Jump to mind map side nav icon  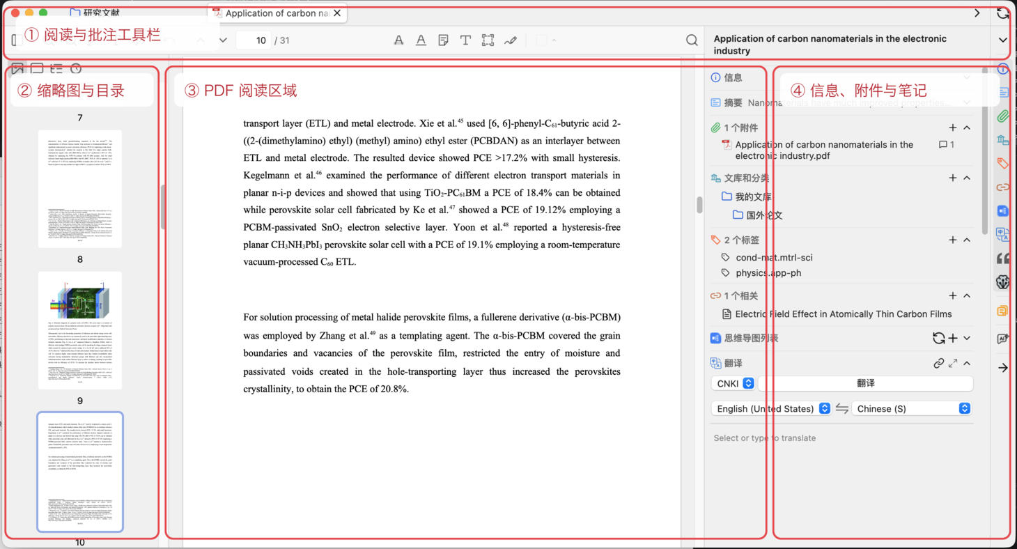1003,210
